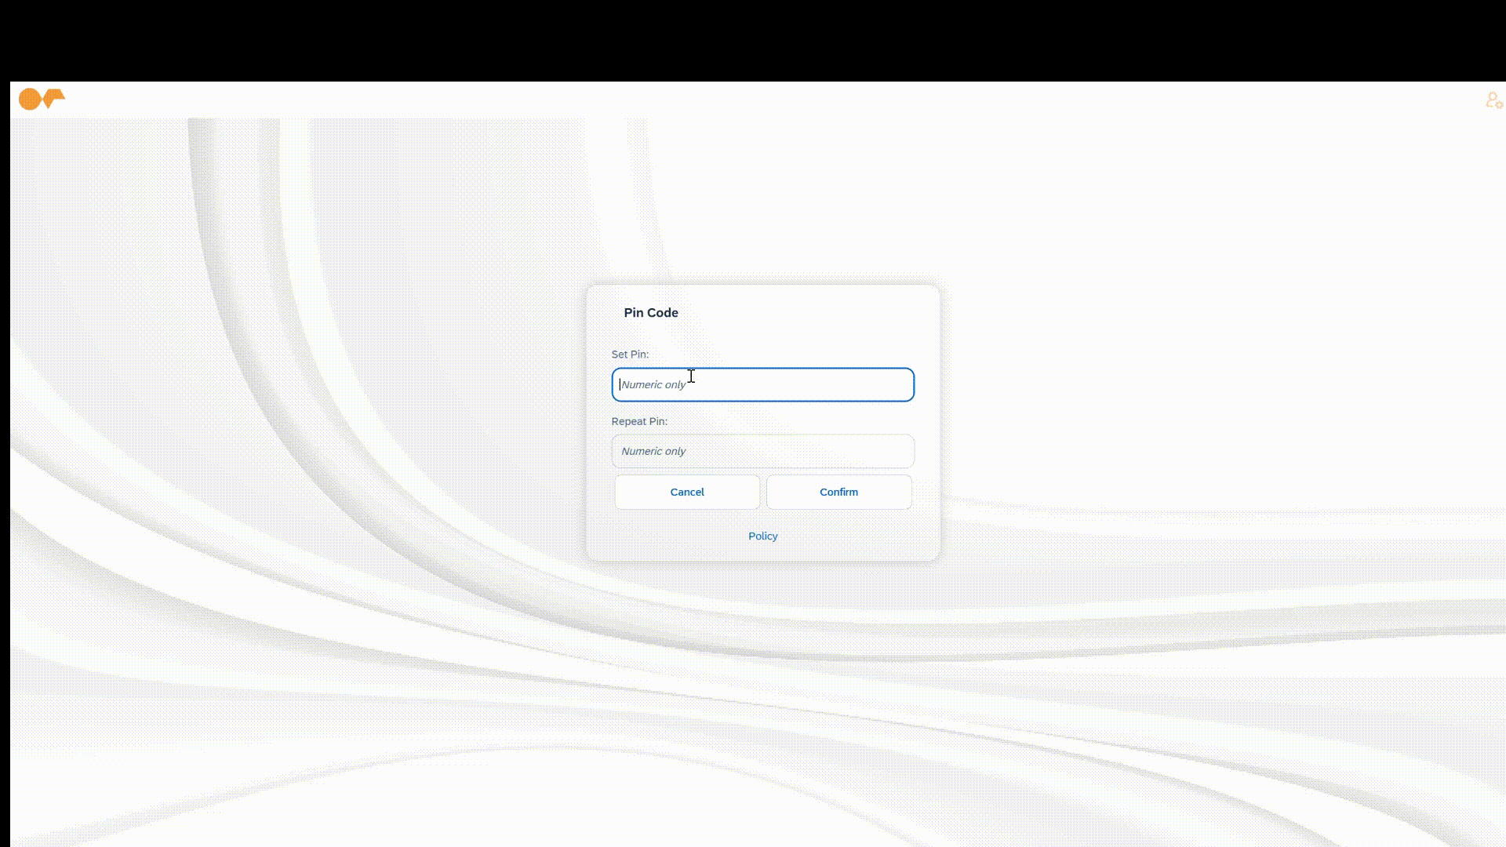Open the account management icon top right

click(1493, 100)
